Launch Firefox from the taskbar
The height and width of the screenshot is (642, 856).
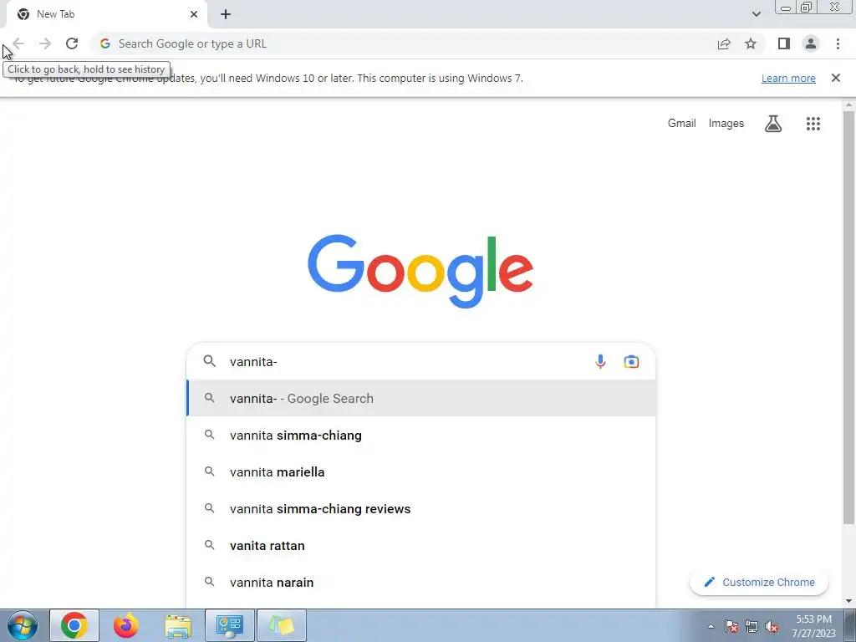point(126,625)
